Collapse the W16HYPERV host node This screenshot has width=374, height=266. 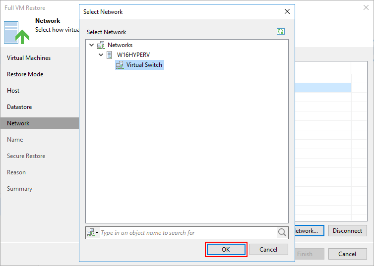(101, 55)
